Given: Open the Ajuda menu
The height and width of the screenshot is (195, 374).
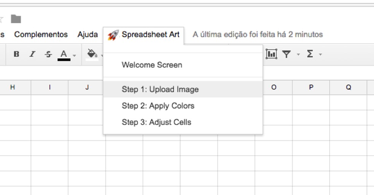Looking at the screenshot, I should pyautogui.click(x=87, y=34).
